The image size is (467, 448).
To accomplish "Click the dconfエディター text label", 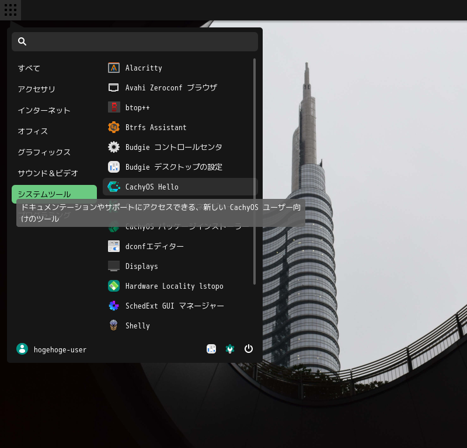I will coord(154,246).
